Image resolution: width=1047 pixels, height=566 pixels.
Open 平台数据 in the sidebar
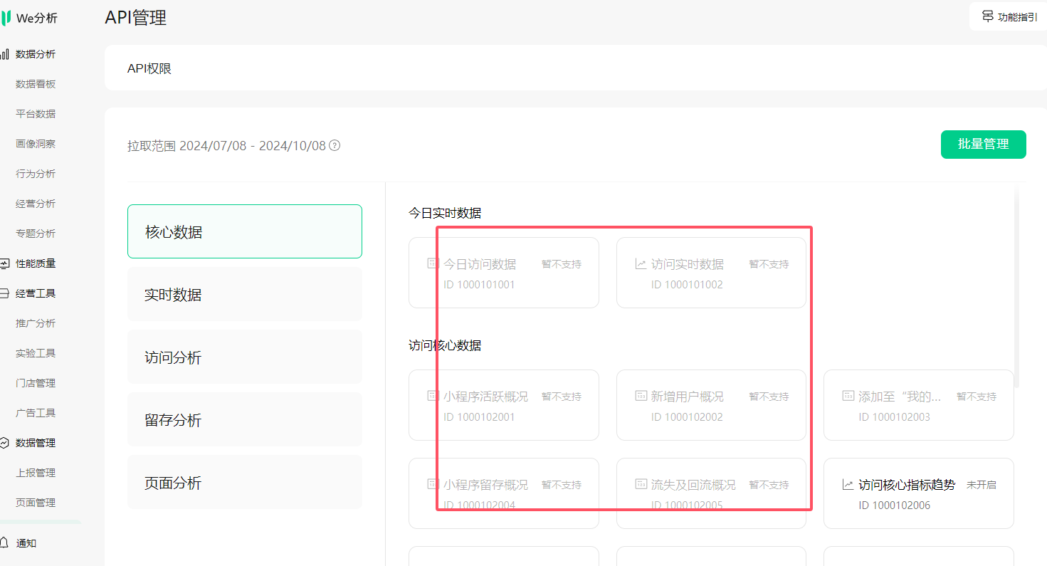point(36,114)
